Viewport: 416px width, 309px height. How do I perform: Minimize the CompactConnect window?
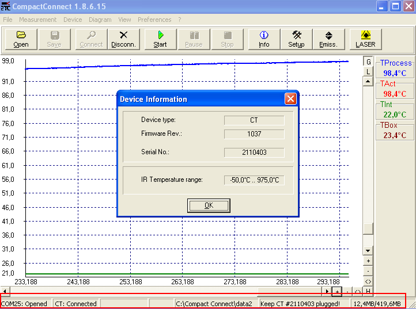click(381, 6)
